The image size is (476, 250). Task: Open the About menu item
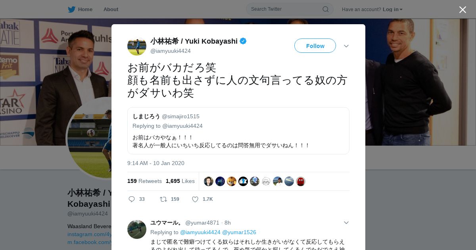click(x=111, y=9)
